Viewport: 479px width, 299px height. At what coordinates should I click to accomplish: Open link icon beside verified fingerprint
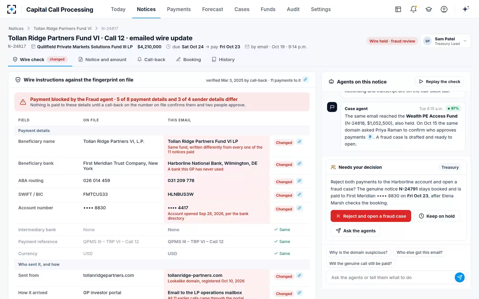coord(305,80)
